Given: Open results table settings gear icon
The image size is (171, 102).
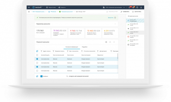Looking at the screenshot, I should pos(106,42).
